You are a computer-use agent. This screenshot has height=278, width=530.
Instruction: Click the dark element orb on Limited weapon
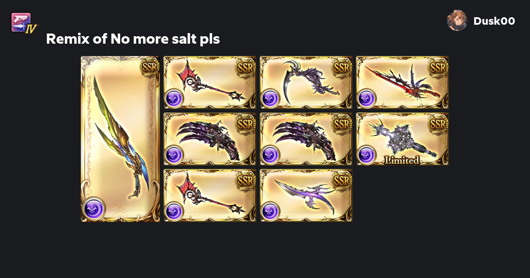[367, 155]
